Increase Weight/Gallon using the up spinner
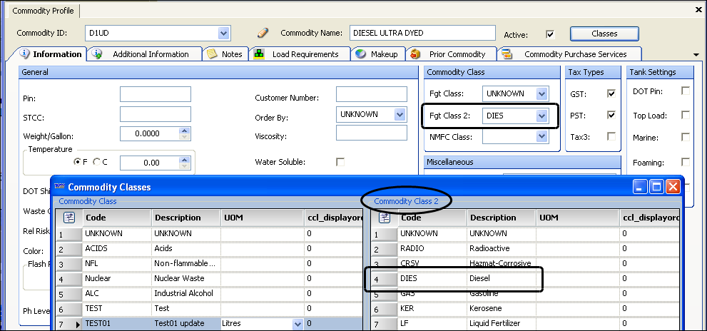Screen dimensions: 707x331 [185, 131]
